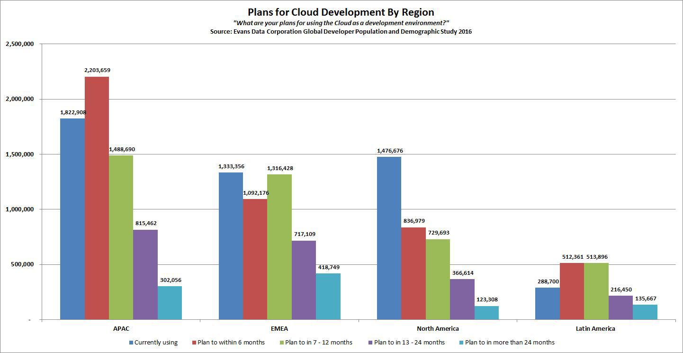Click the 'Plan to within 6 months' legend label
The image size is (683, 353).
[x=231, y=342]
